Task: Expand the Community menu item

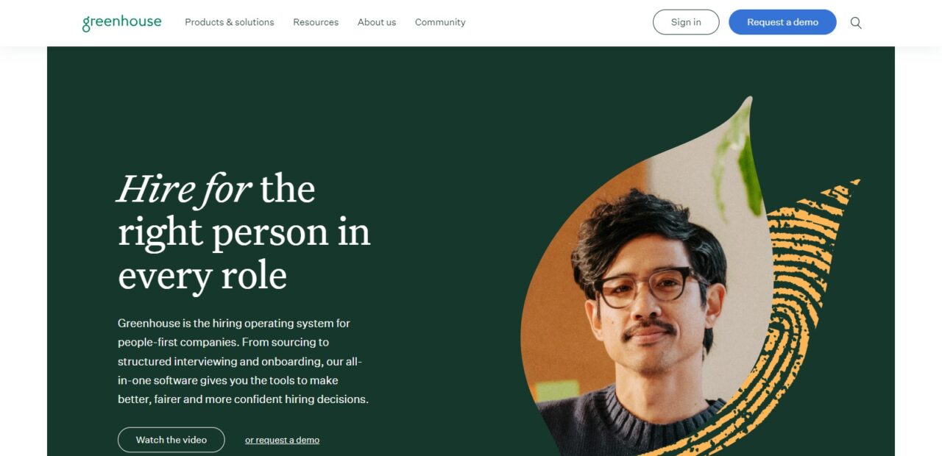Action: point(440,22)
